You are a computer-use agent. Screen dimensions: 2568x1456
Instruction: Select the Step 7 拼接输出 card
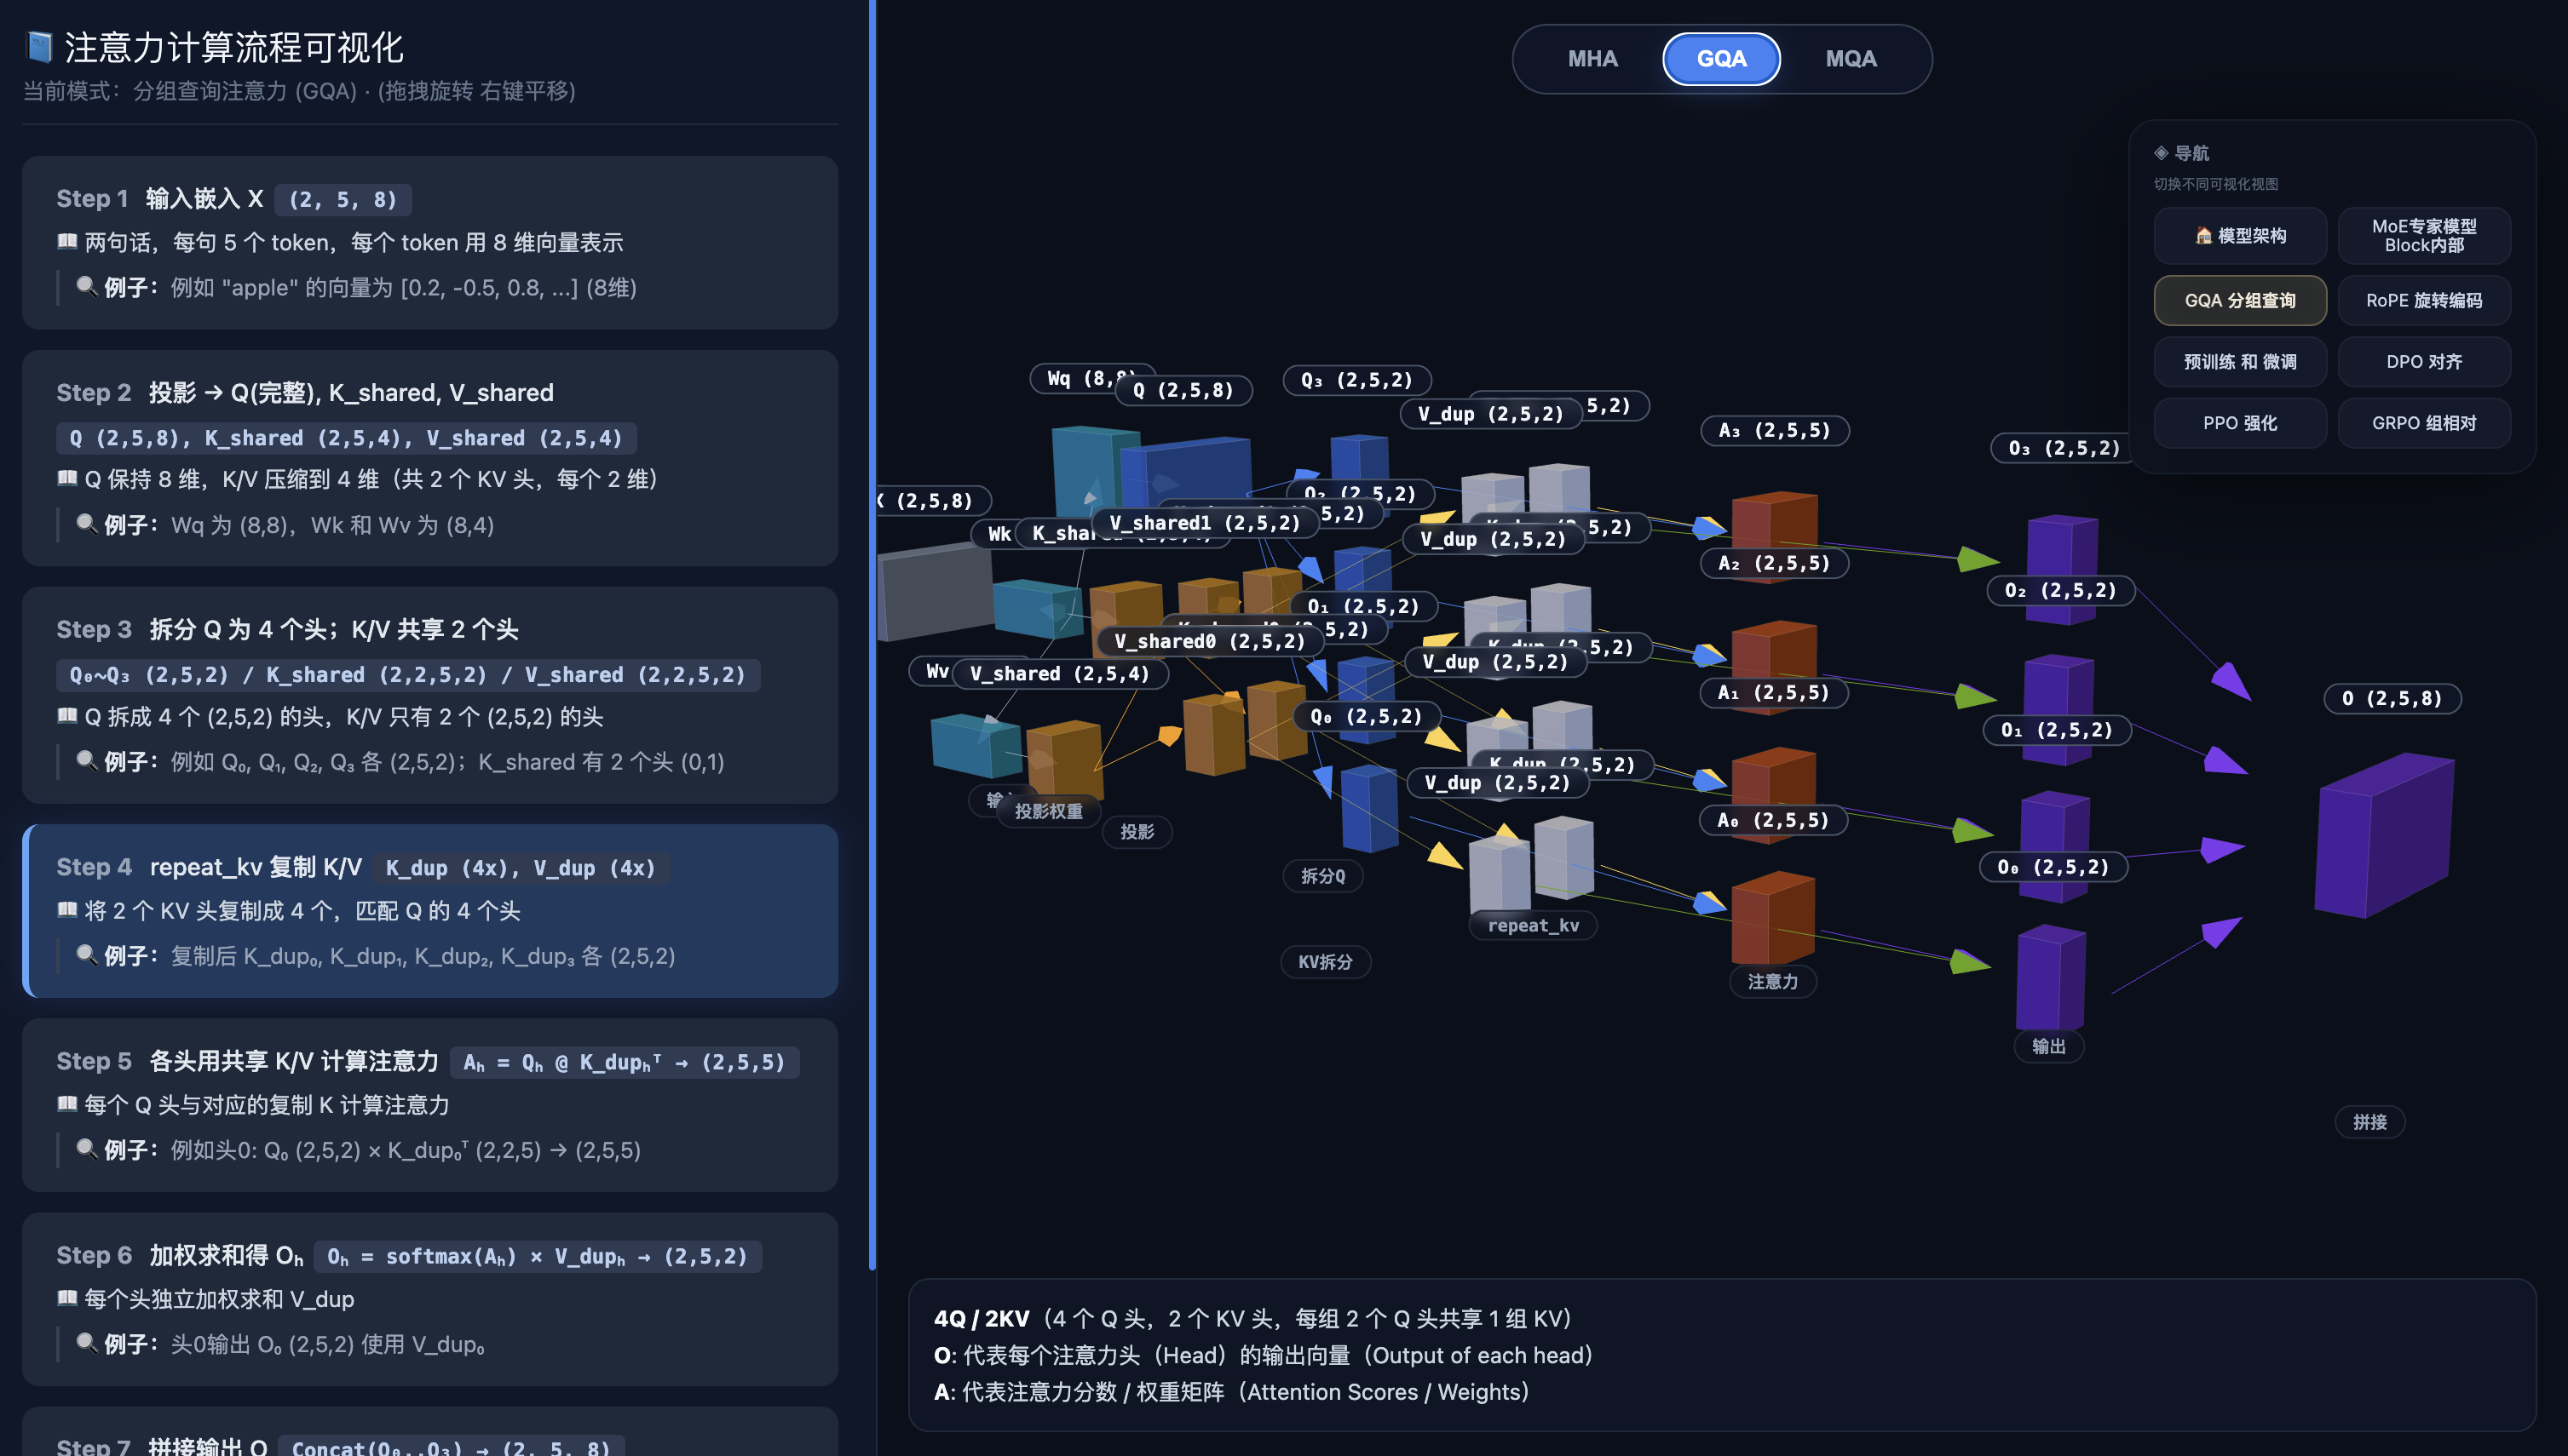[430, 1432]
